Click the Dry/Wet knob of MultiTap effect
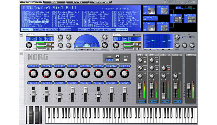217x125 pixels. tap(29, 45)
